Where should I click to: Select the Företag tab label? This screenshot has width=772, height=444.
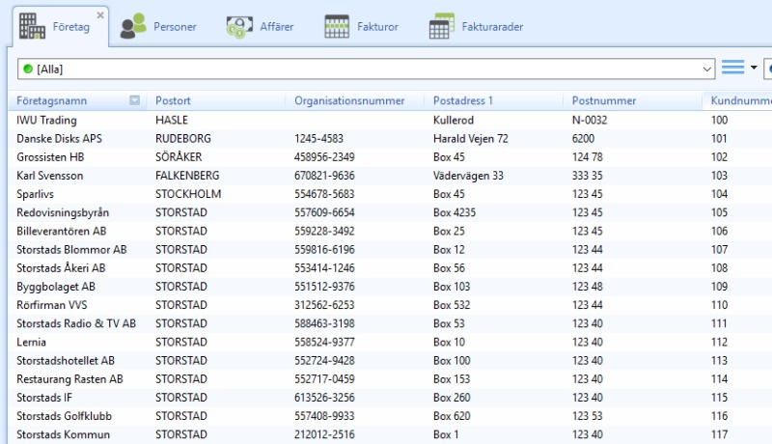(71, 27)
